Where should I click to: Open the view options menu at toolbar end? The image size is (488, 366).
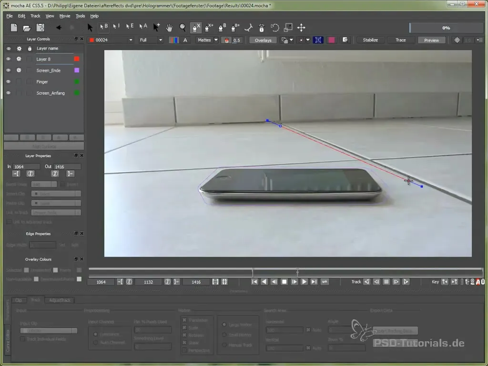tap(479, 40)
